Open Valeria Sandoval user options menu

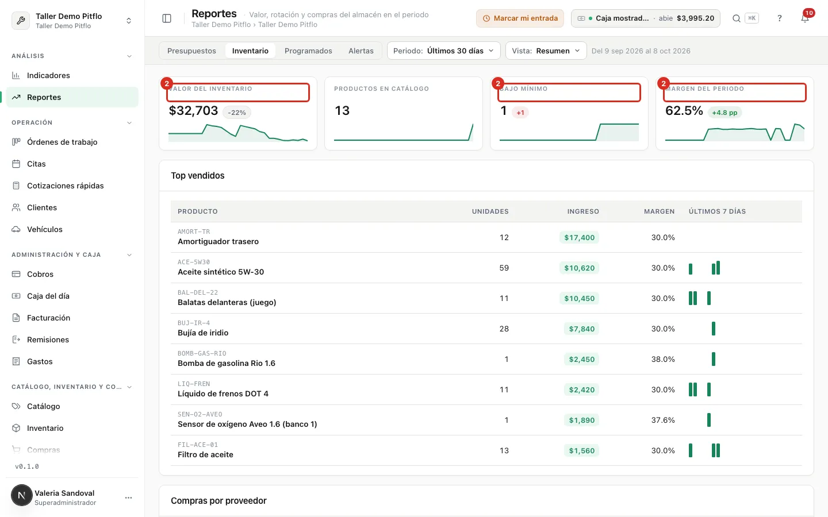pos(128,498)
